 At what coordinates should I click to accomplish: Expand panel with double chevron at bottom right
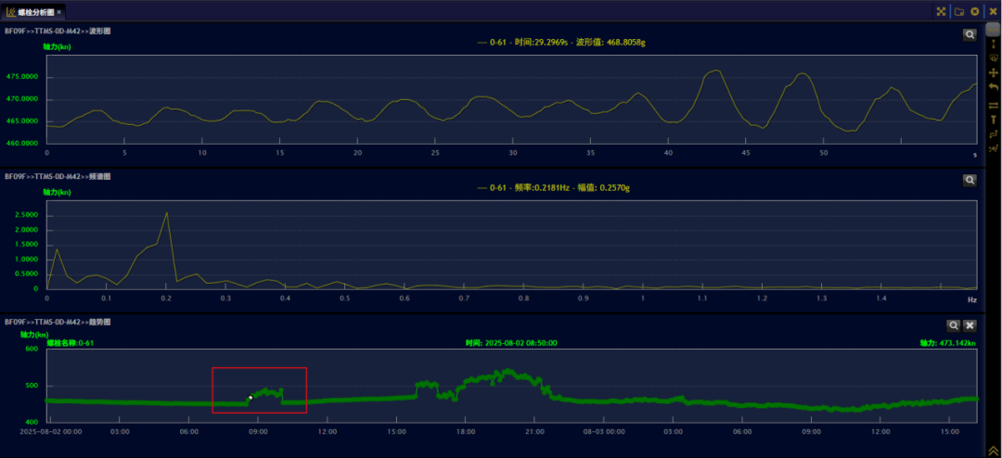(x=993, y=451)
